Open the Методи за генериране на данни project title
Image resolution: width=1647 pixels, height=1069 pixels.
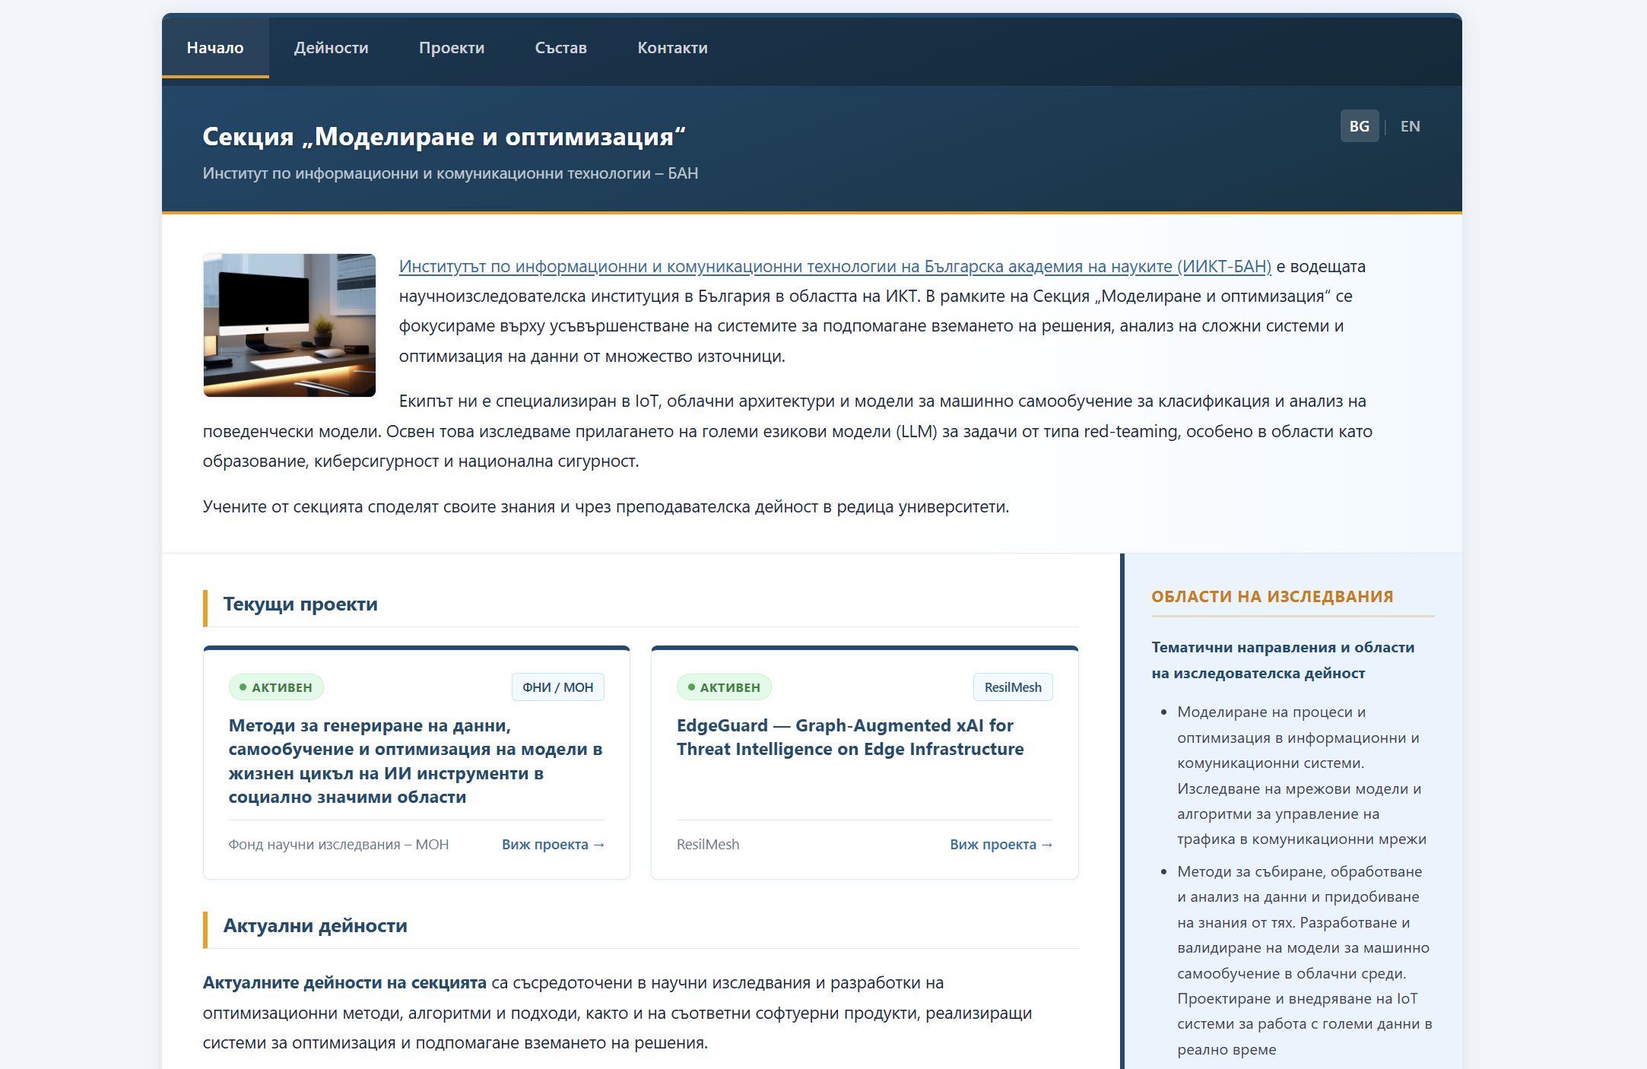point(415,760)
